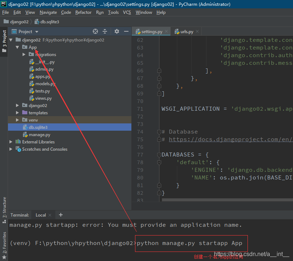Toggle fold end marker at line 67
Image resolution: width=293 pixels, height=261 pixels.
pyautogui.click(x=159, y=78)
